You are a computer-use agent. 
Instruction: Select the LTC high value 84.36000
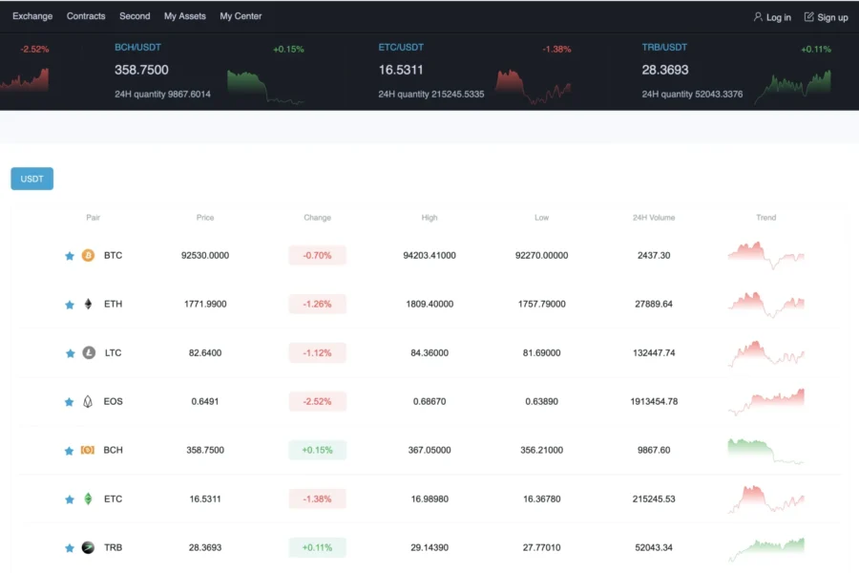click(x=429, y=352)
